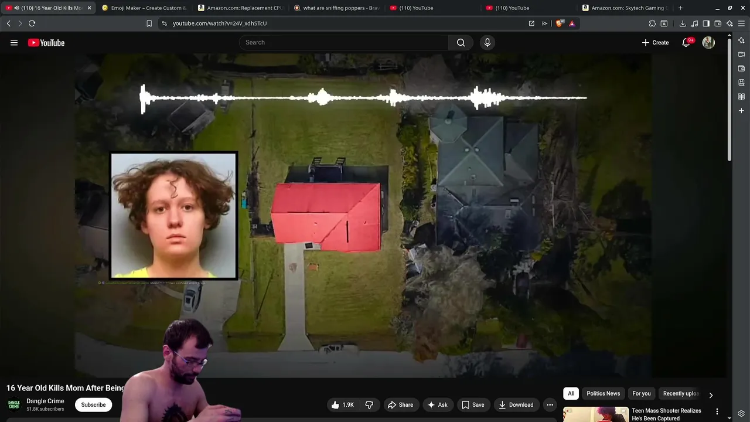Open the Brave Shields lion icon
This screenshot has height=422, width=750.
click(560, 23)
